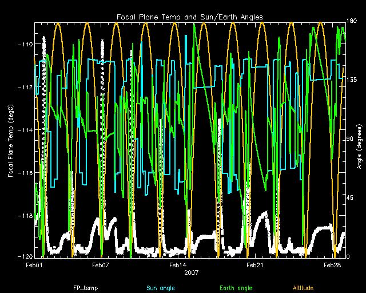The image size is (366, 293).
Task: Select the green Earth angle legend label
Action: 236,288
